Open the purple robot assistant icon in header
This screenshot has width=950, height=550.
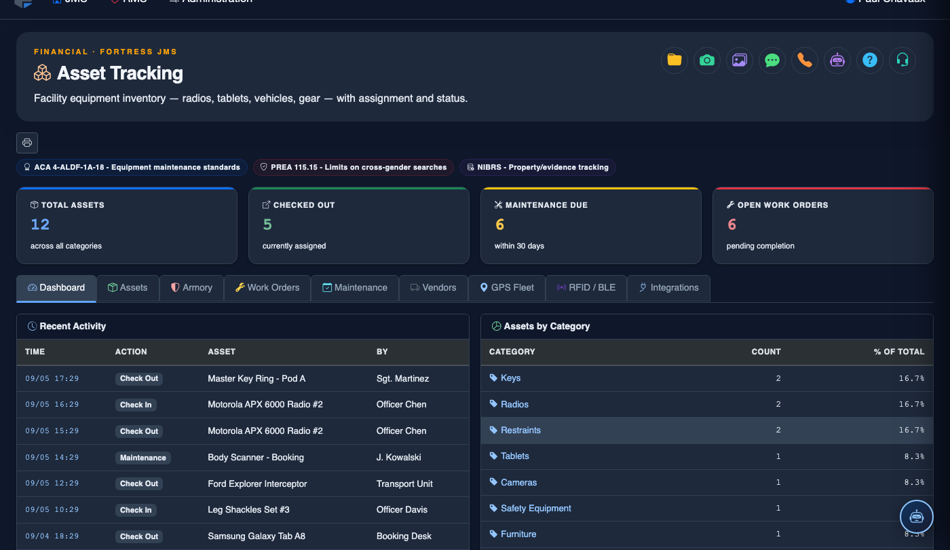tap(837, 60)
